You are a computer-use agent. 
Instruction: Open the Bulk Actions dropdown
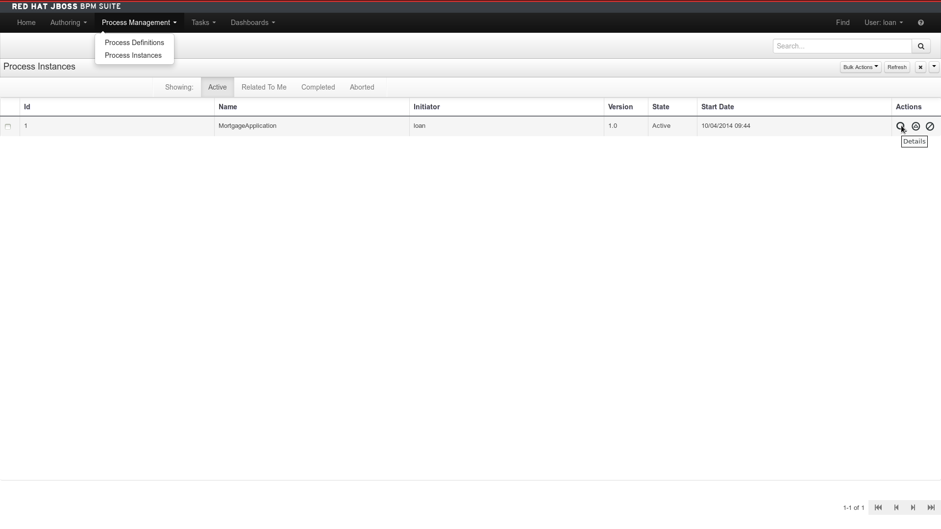[860, 67]
